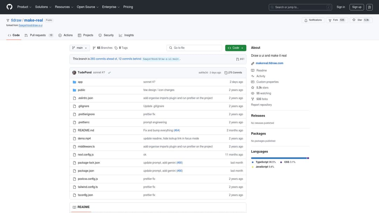Screen dimensions: 379x213
Task: Click the file icon beside tsconfig.json
Action: click(74, 195)
